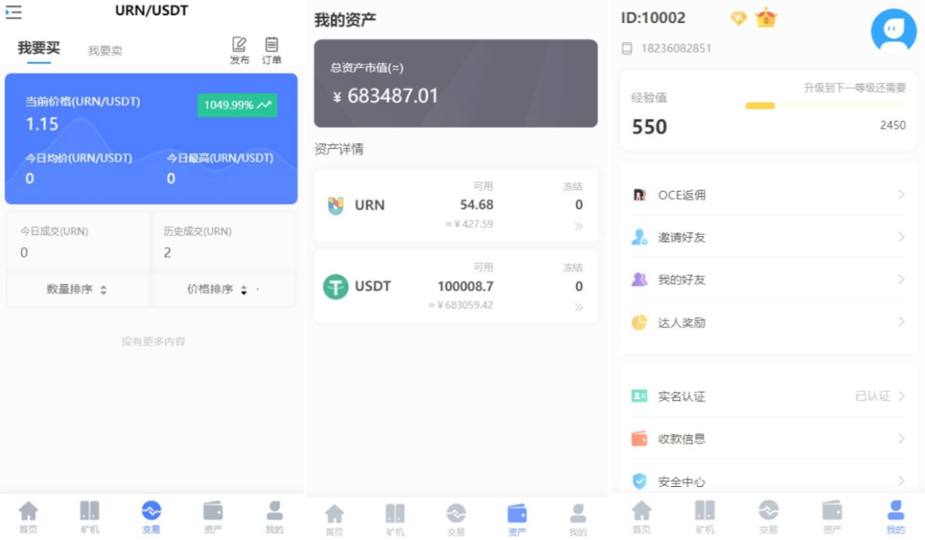The image size is (925, 540).
Task: Click the experience value 550
Action: [649, 127]
